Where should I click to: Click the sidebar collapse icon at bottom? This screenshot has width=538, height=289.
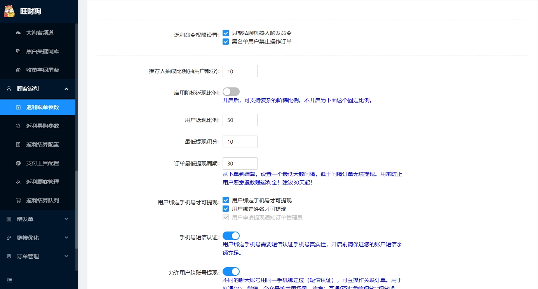9,280
